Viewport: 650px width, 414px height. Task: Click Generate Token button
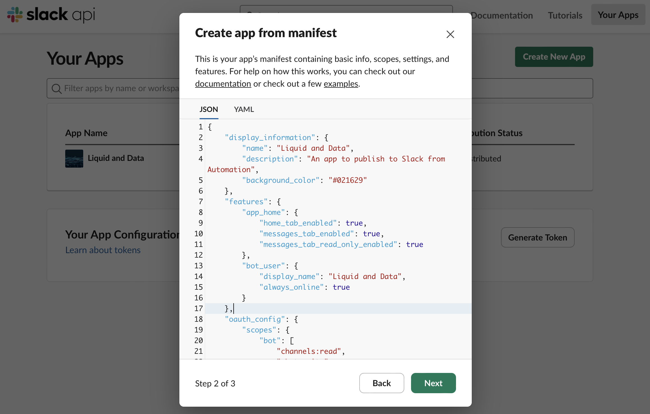point(537,238)
